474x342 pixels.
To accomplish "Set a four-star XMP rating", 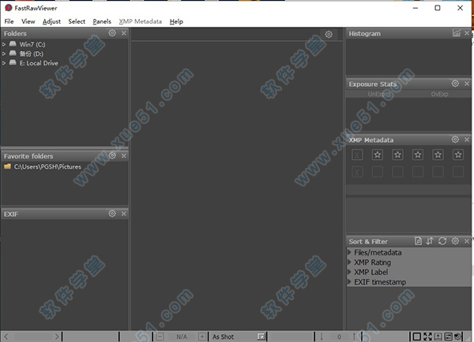I will (x=438, y=155).
